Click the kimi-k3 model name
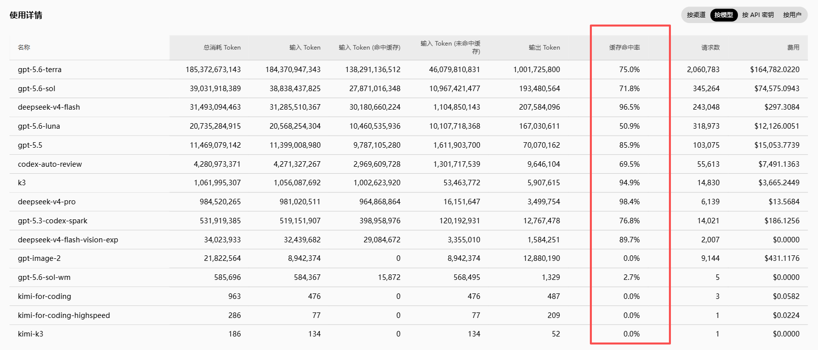Image resolution: width=818 pixels, height=350 pixels. tap(31, 334)
